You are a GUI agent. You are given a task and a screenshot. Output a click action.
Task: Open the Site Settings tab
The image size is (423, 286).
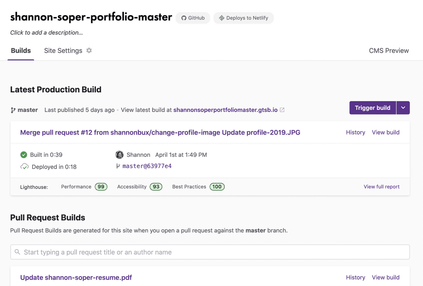pos(63,51)
